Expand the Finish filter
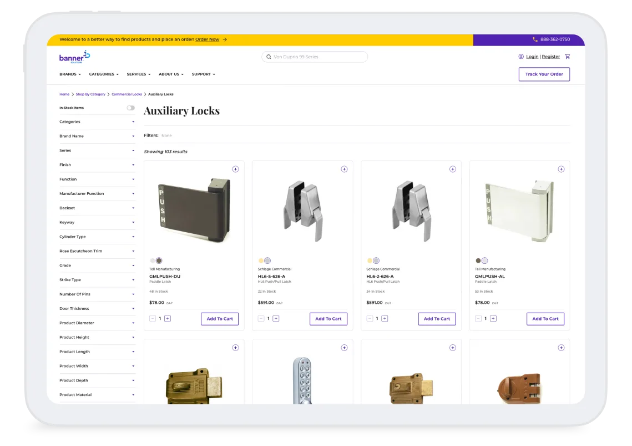 tap(97, 164)
